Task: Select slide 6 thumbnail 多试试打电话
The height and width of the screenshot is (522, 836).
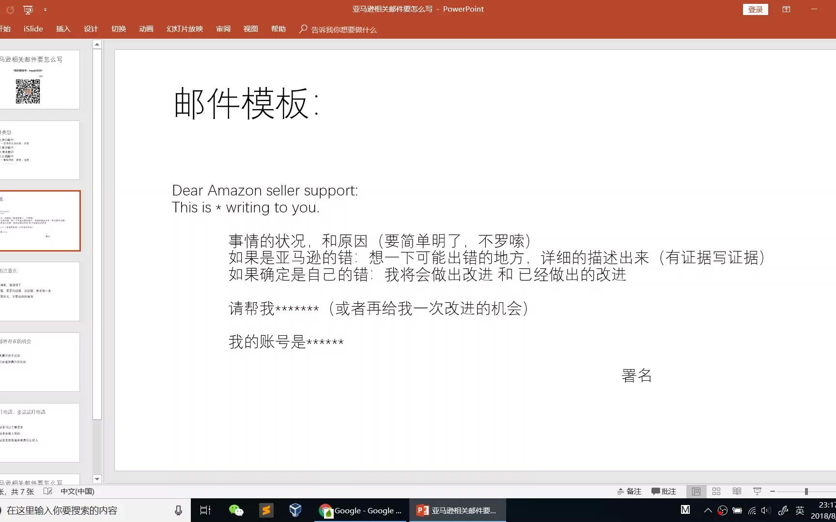Action: tap(40, 433)
